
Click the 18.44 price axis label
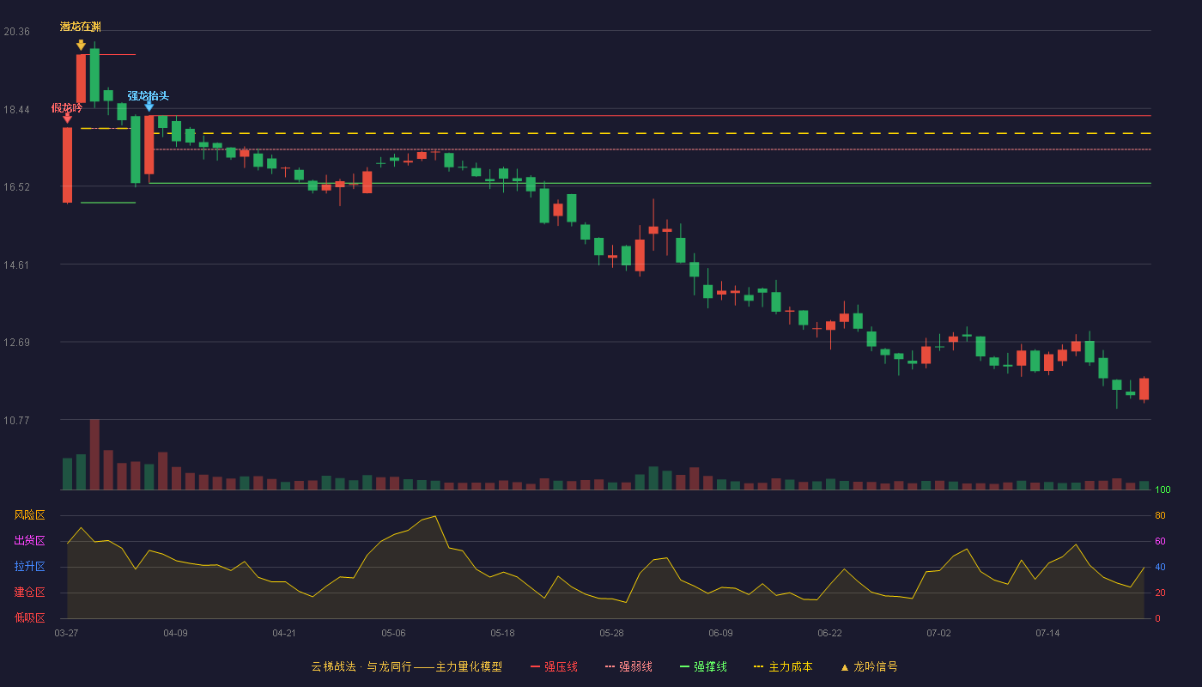[16, 110]
